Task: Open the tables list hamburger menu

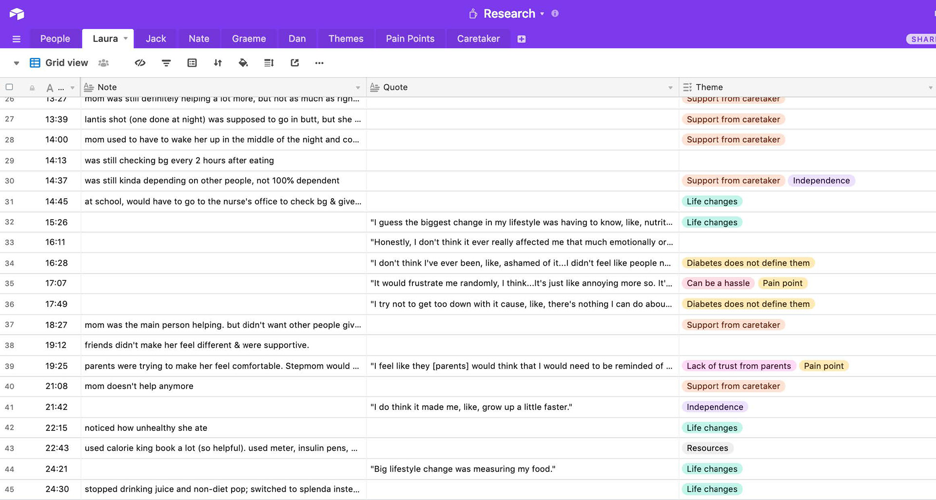Action: click(x=16, y=39)
